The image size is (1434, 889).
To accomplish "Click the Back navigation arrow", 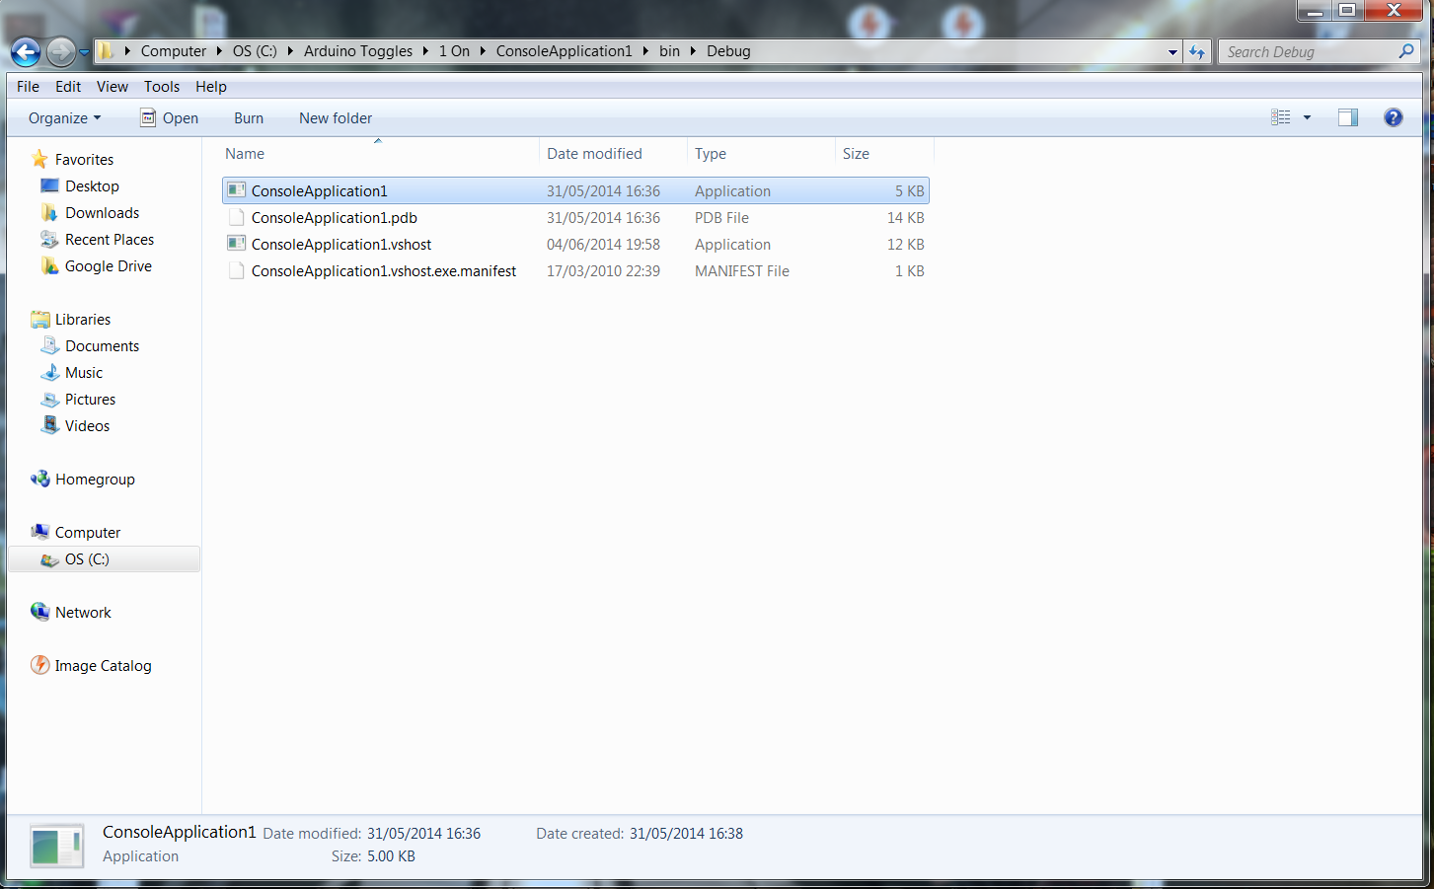I will tap(26, 51).
